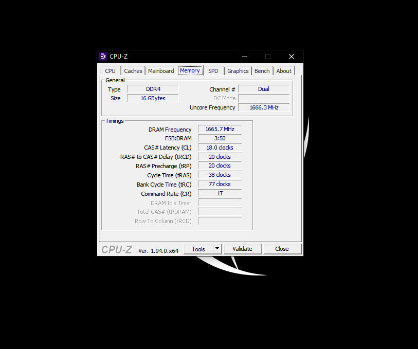Viewport: 418px width, 349px height.
Task: Expand the Tools dropdown arrow
Action: tap(217, 249)
